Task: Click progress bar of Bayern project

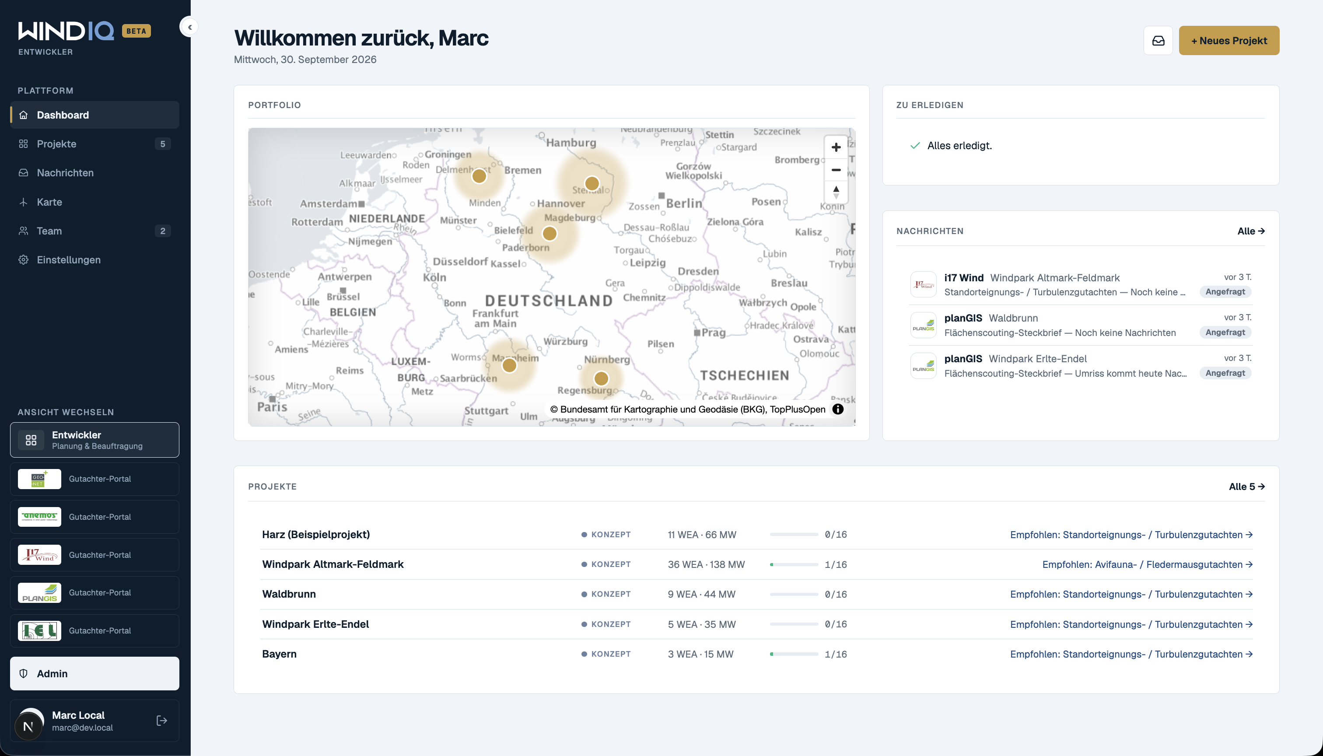Action: (794, 654)
